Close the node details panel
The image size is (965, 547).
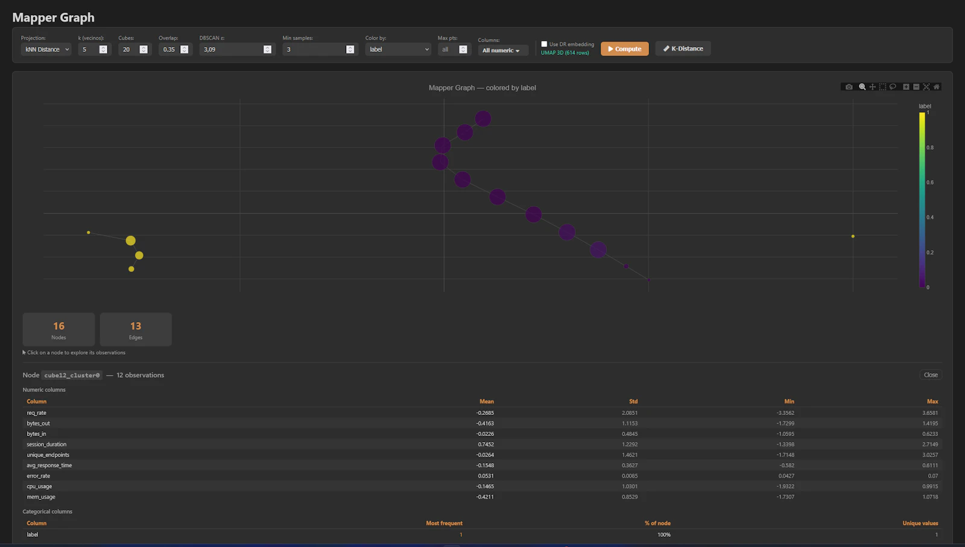pos(931,375)
